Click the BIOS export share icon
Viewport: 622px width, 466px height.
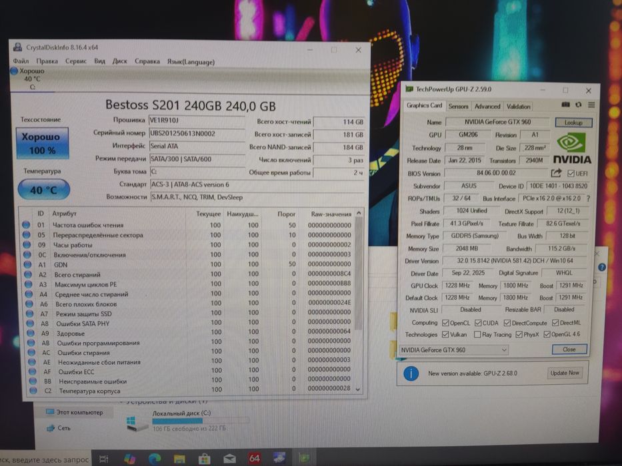[x=556, y=173]
